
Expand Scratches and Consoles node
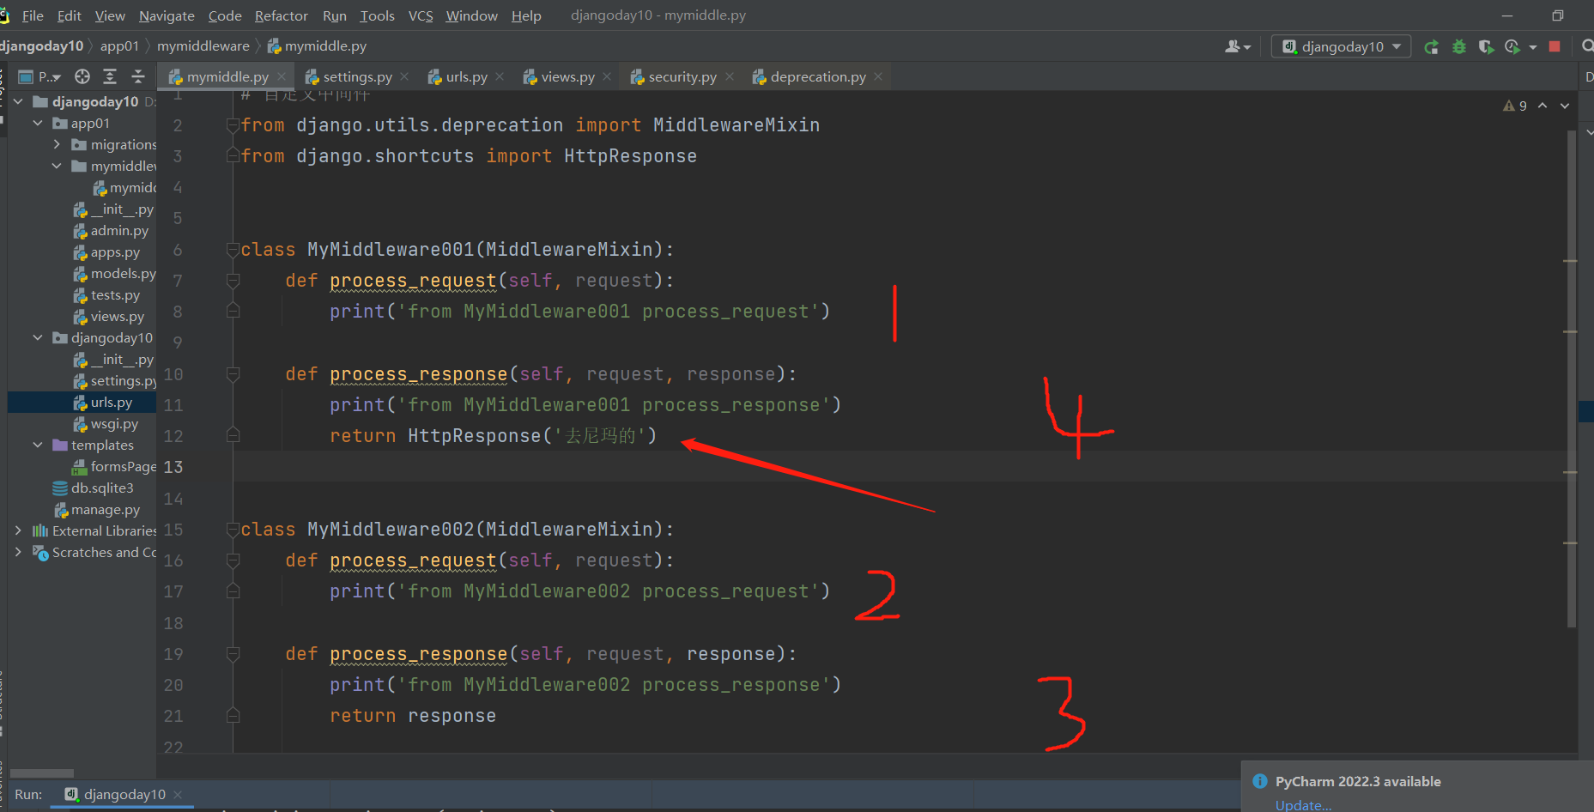pyautogui.click(x=18, y=552)
